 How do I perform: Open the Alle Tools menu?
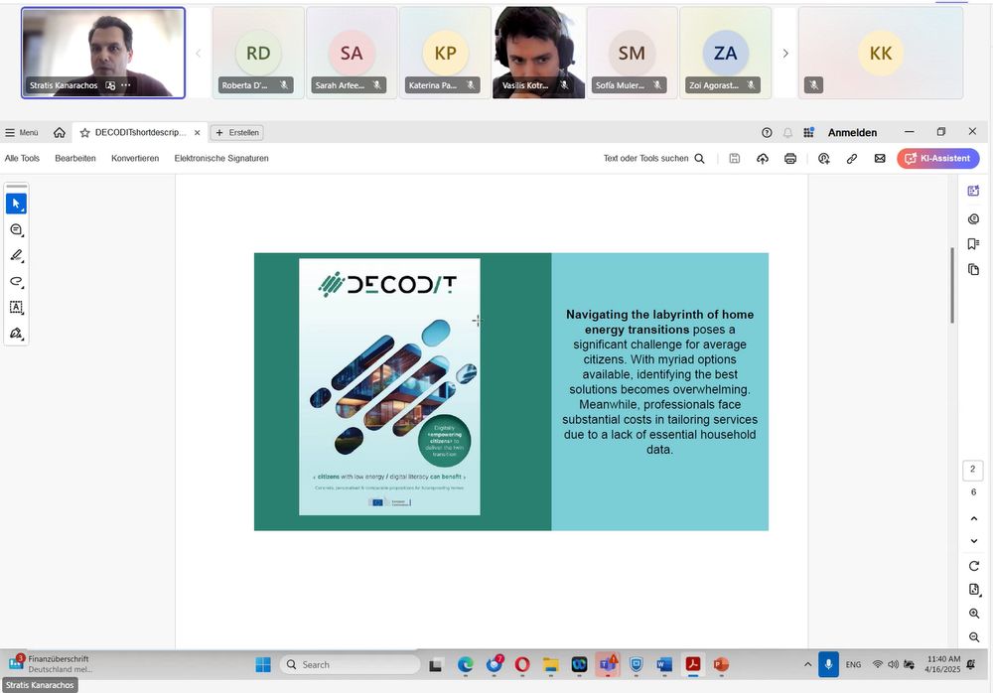click(x=22, y=159)
